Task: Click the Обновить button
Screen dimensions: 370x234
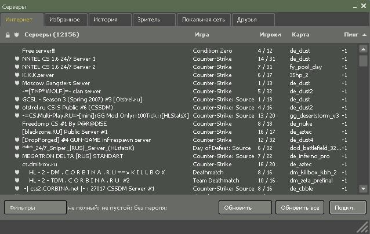Action: click(245, 207)
